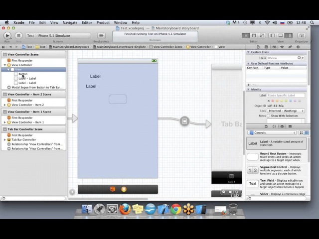Show the Object library
319x239 pixels.
[282, 126]
